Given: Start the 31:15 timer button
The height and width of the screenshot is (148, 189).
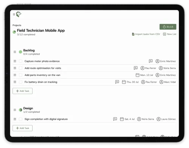Looking at the screenshot, I should pyautogui.click(x=168, y=27).
